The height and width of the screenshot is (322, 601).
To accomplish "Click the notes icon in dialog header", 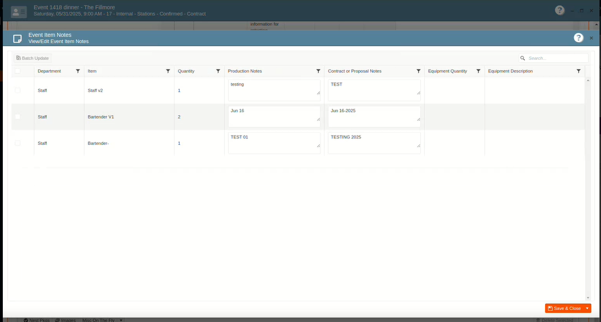I will pos(17,39).
